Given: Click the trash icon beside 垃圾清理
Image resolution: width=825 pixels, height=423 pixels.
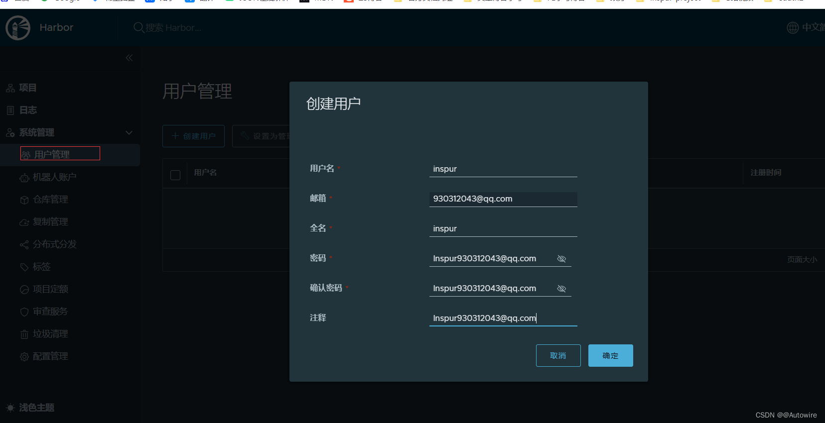Looking at the screenshot, I should 24,334.
